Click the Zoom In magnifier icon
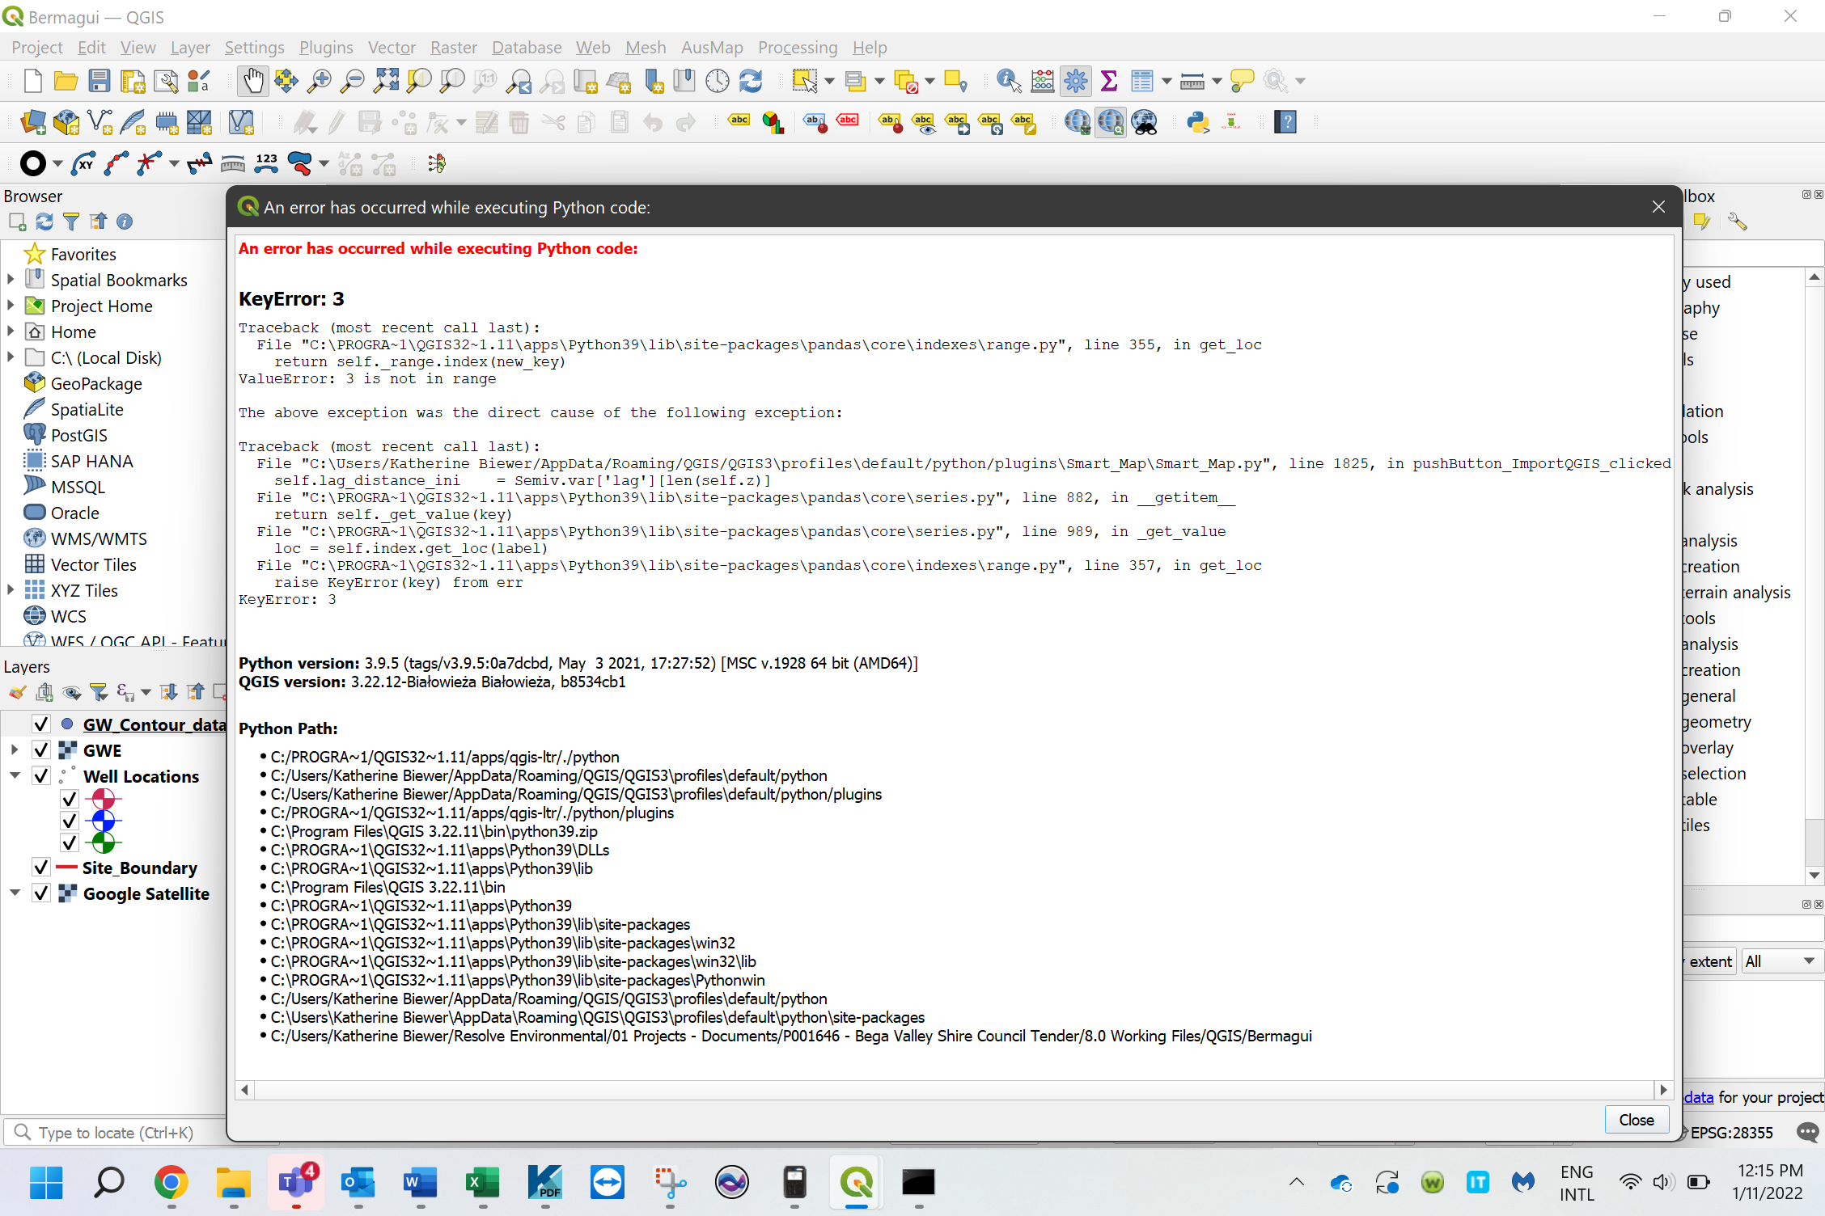1825x1216 pixels. pyautogui.click(x=320, y=81)
